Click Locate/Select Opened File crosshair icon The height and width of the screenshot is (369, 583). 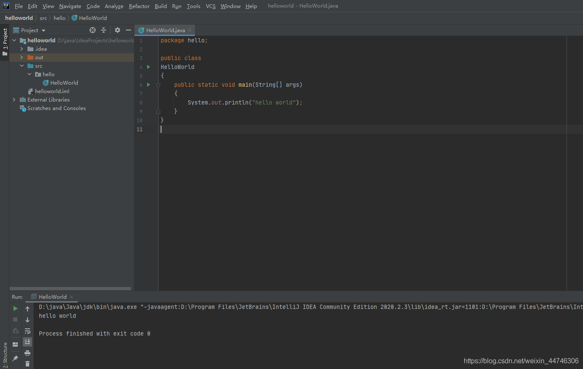click(x=93, y=30)
